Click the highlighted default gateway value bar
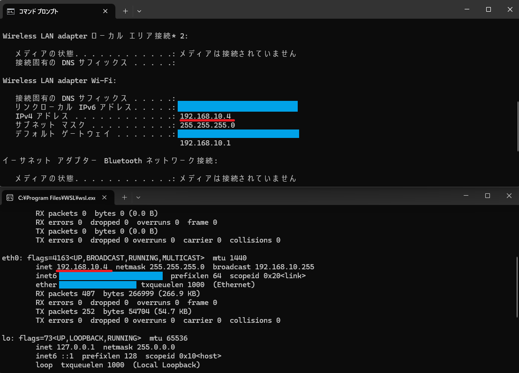 coord(238,133)
